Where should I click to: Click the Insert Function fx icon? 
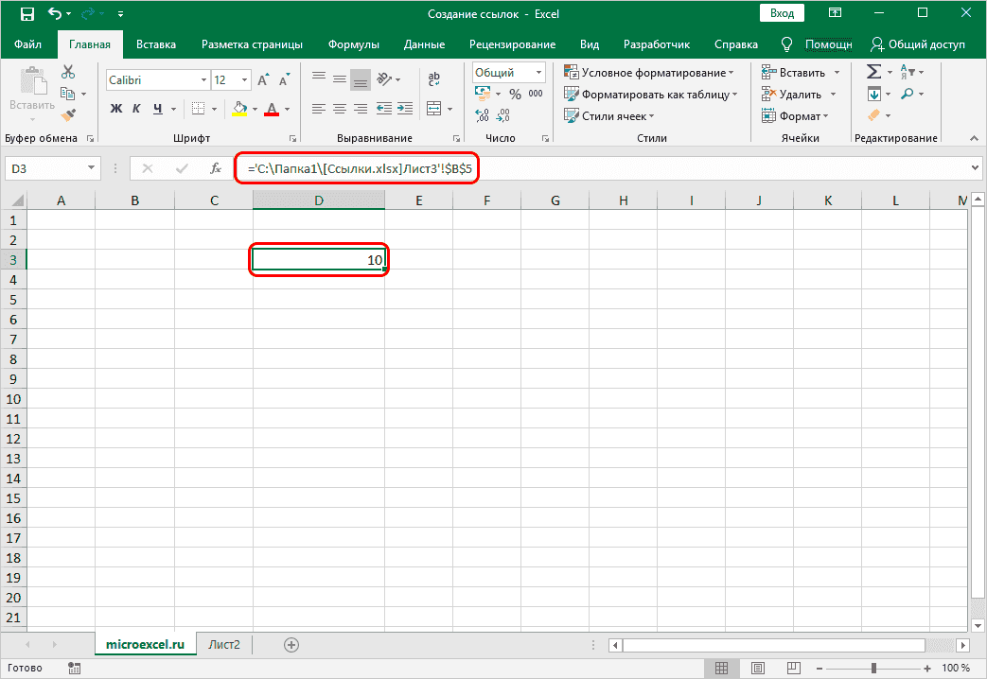pyautogui.click(x=217, y=168)
